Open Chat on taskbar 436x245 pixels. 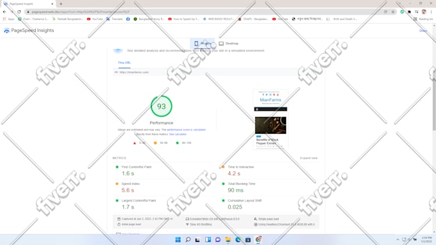(x=218, y=239)
